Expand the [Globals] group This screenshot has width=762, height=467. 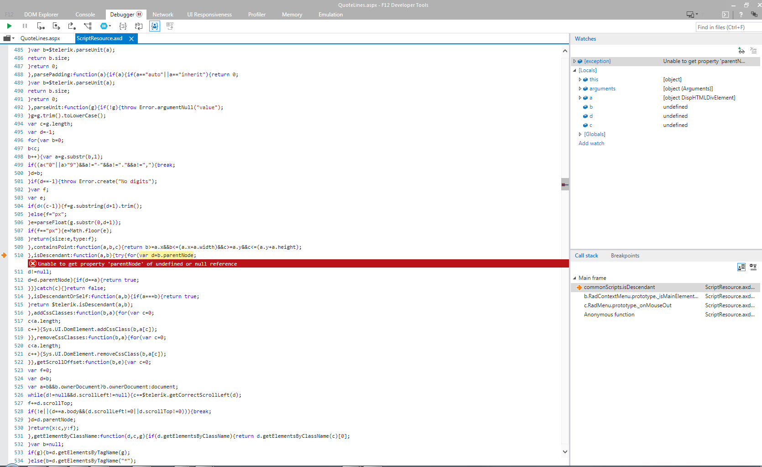580,134
